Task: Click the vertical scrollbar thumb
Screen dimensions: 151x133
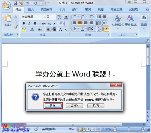Action: pos(148,57)
